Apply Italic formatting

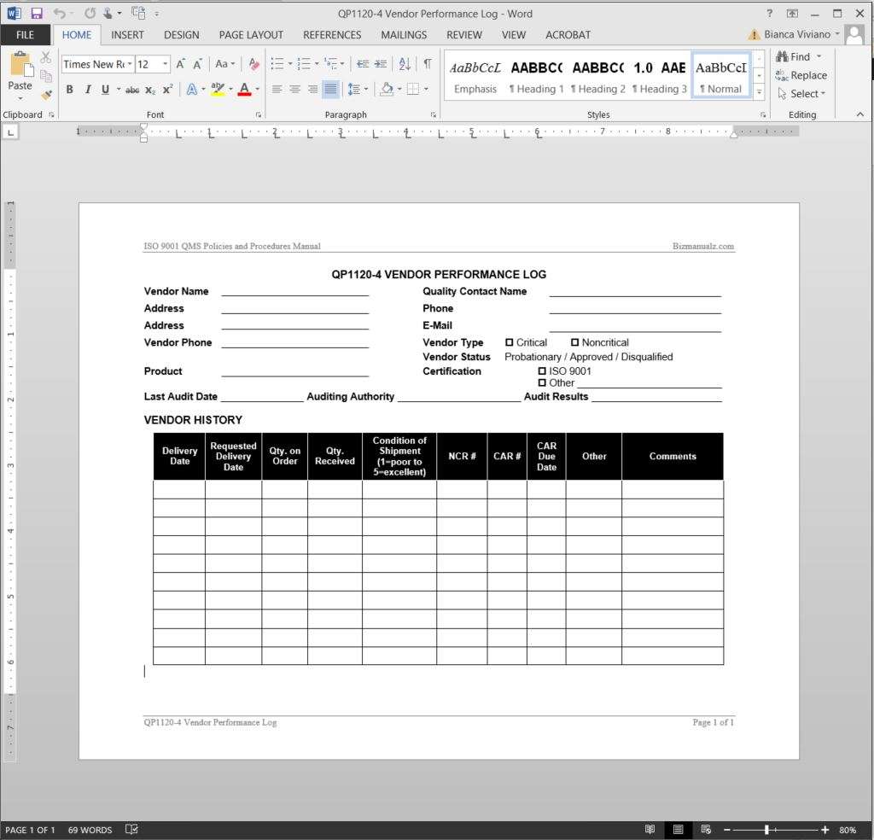88,89
